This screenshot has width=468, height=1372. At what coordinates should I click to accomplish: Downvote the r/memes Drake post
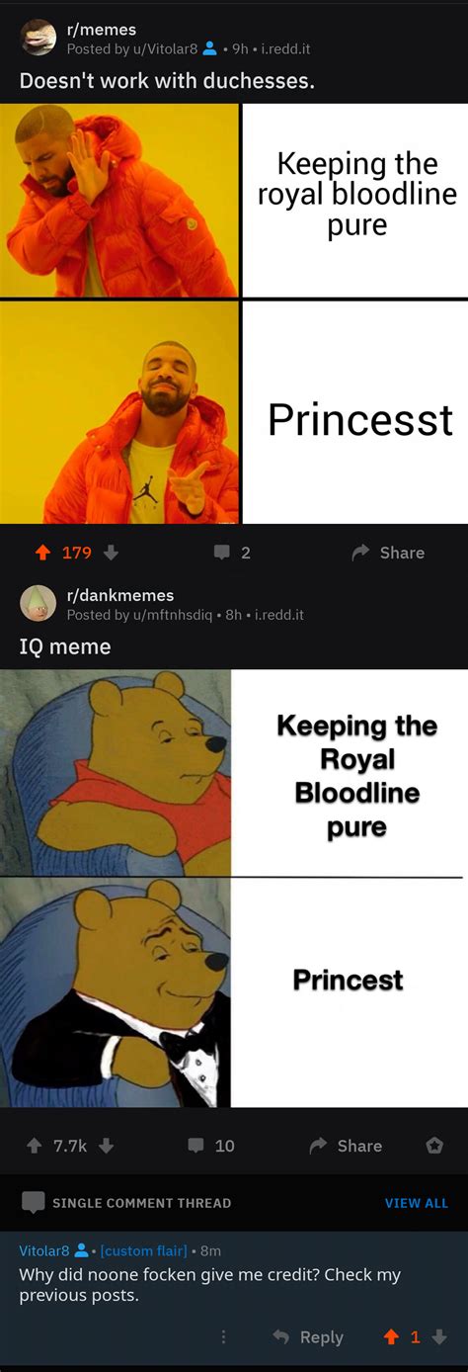click(111, 553)
